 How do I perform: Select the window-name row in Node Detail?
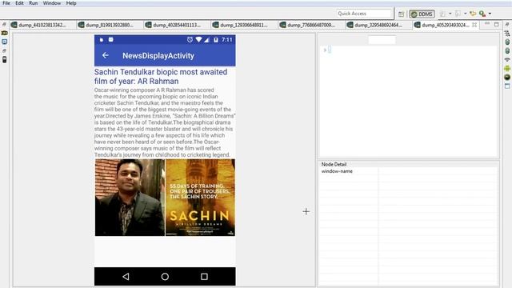(409, 171)
